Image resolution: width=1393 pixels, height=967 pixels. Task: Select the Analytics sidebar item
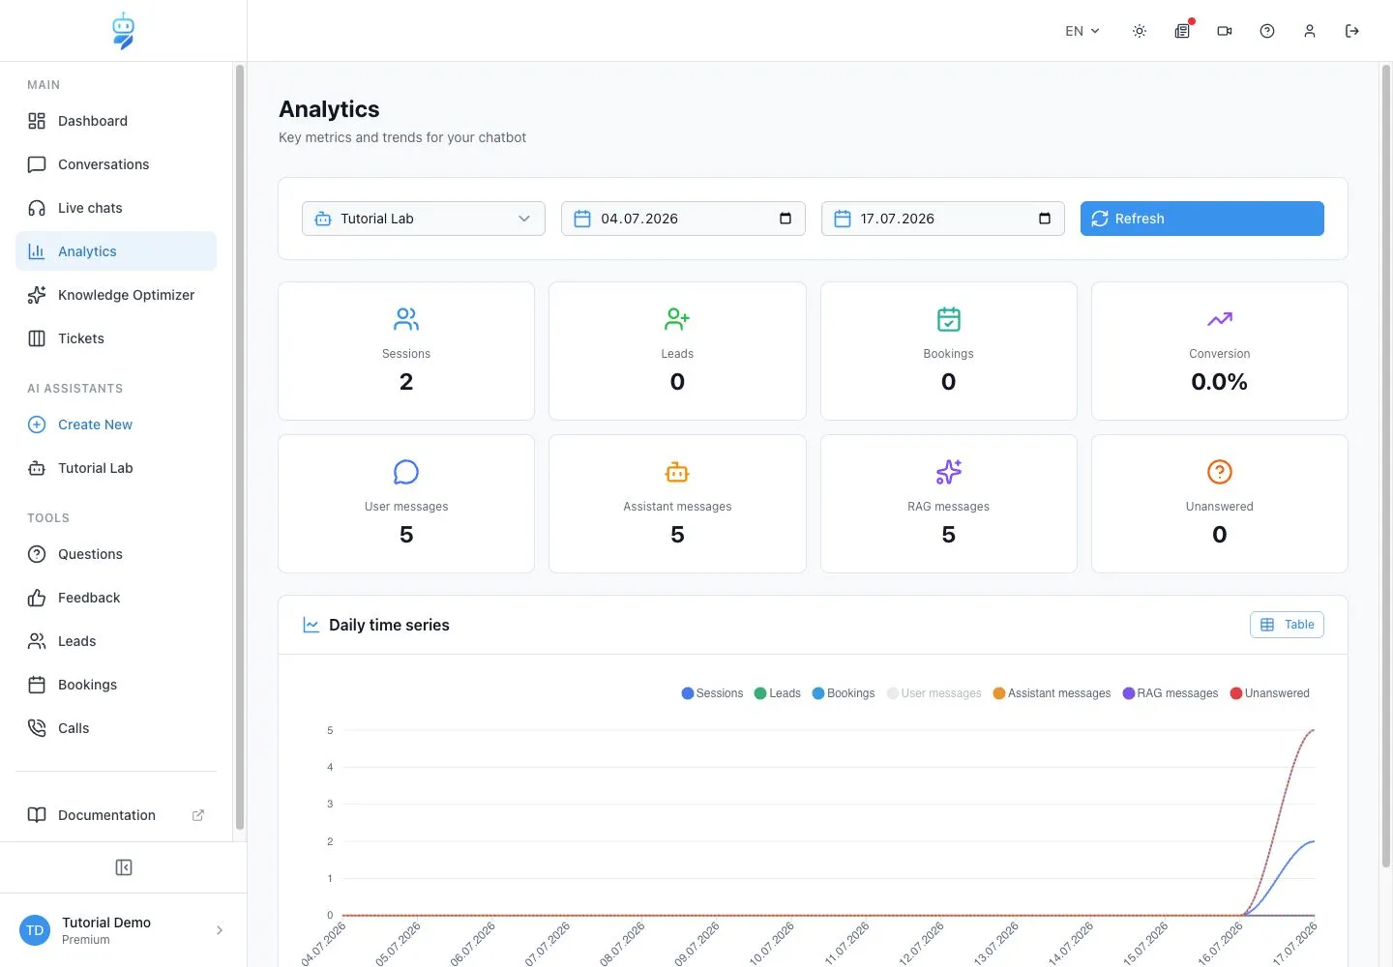click(x=116, y=251)
